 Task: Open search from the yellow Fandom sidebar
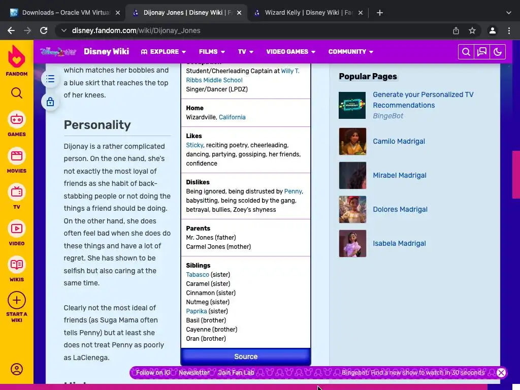[17, 93]
